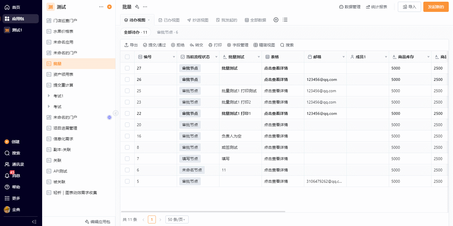Open 应用包 in left navigation
The width and height of the screenshot is (453, 226).
pos(21,19)
